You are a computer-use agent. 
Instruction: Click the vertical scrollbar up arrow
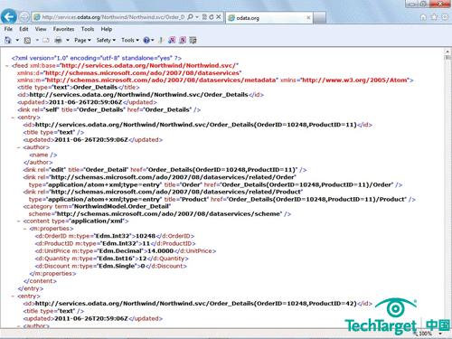tap(447, 52)
